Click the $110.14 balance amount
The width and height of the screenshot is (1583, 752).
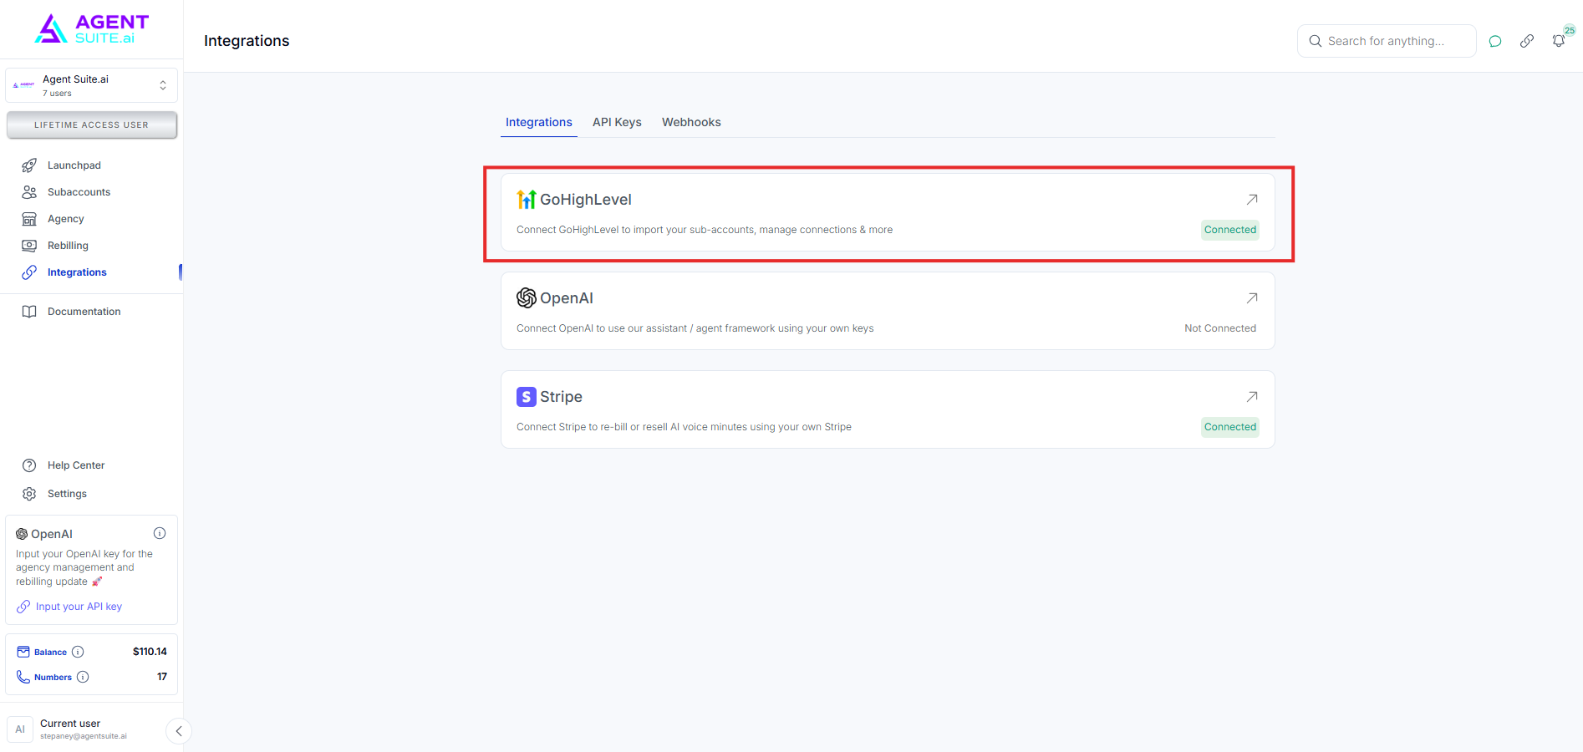click(150, 652)
